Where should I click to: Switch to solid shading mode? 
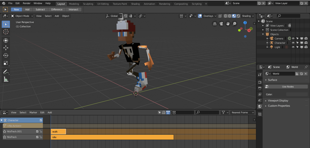point(230,16)
